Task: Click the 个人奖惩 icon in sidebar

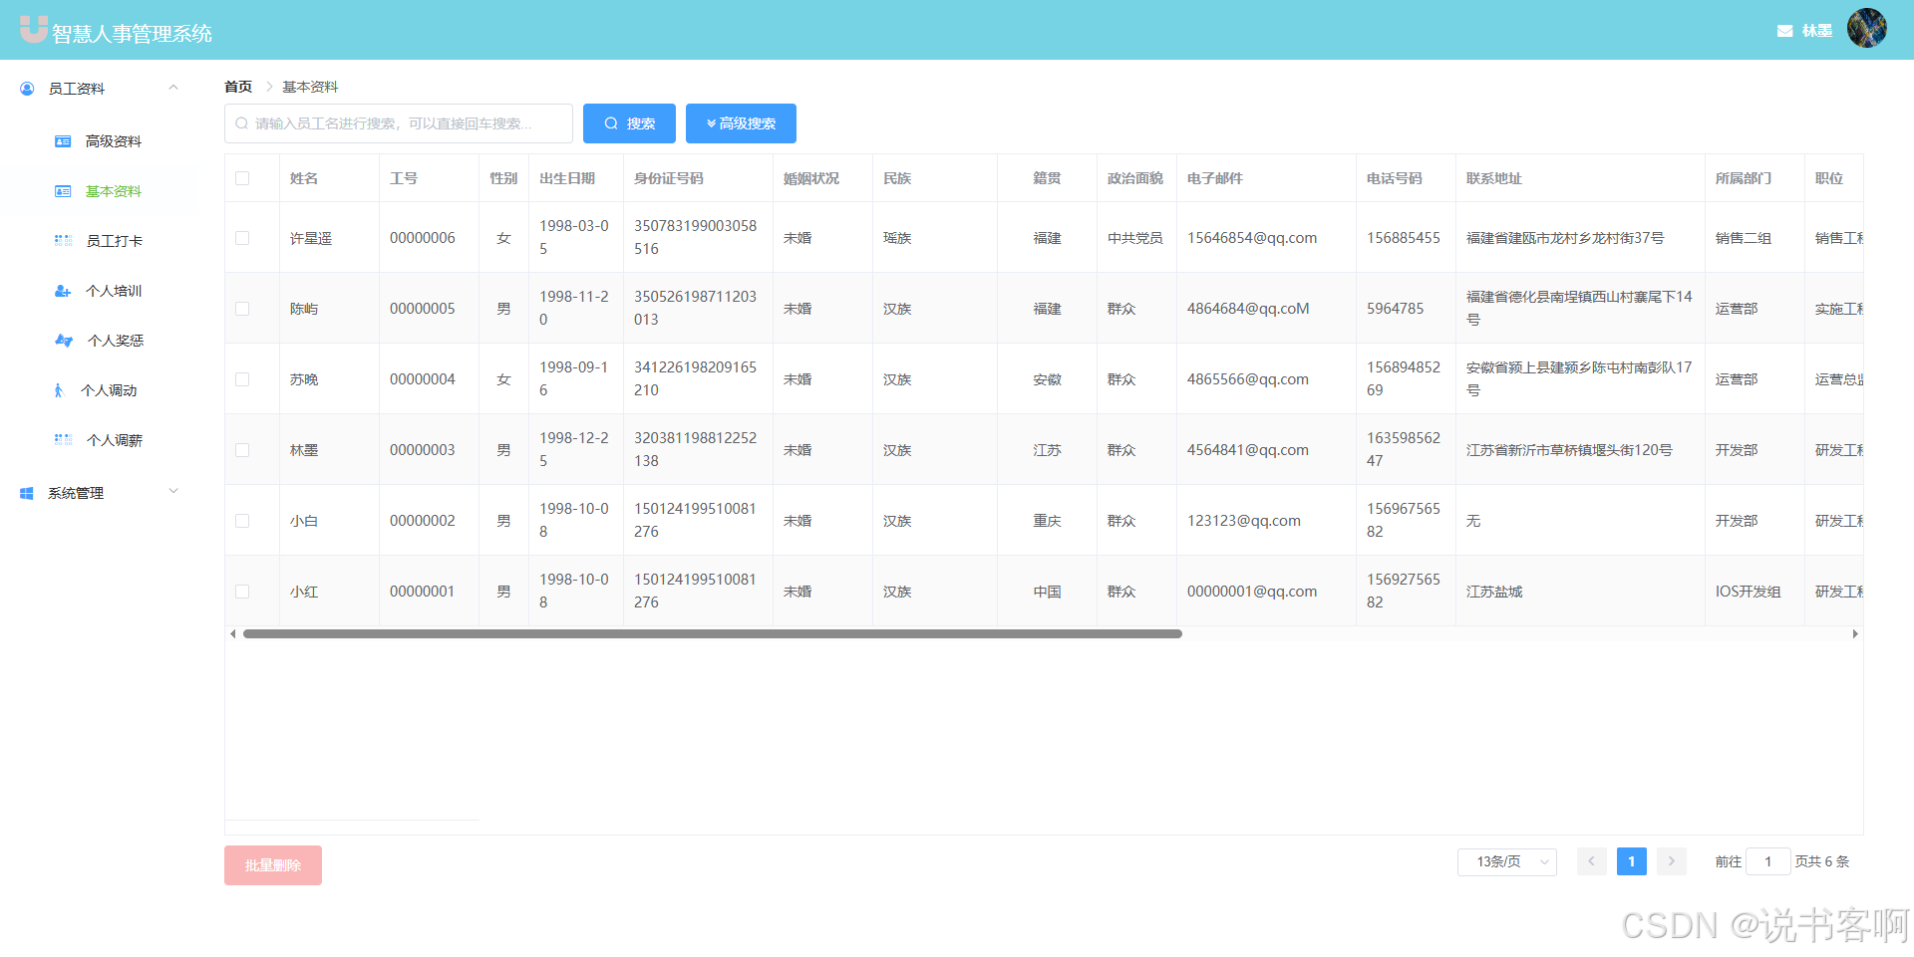Action: tap(64, 341)
